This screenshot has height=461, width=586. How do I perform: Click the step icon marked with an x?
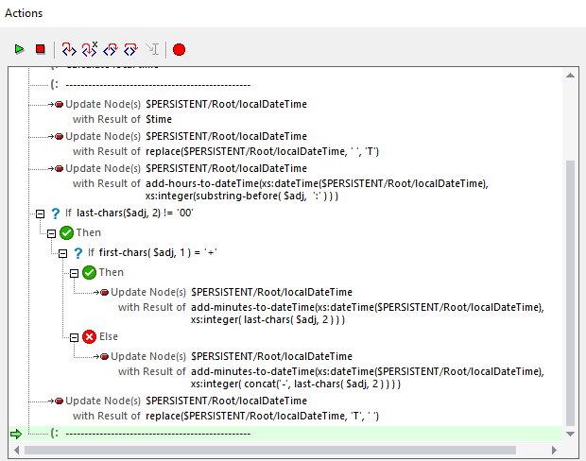pyautogui.click(x=90, y=49)
